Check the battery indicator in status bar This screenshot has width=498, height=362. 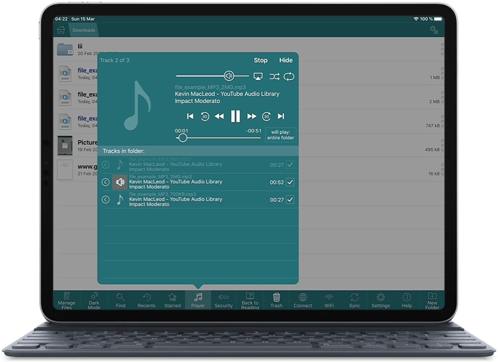[439, 19]
